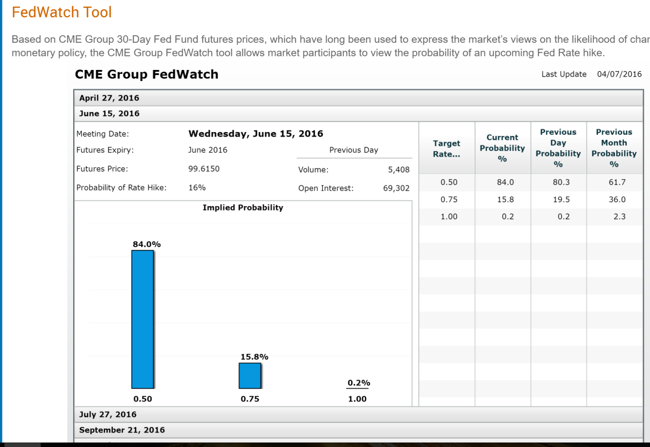650x447 pixels.
Task: Click the Futures Price value 99.6150
Action: tap(204, 169)
